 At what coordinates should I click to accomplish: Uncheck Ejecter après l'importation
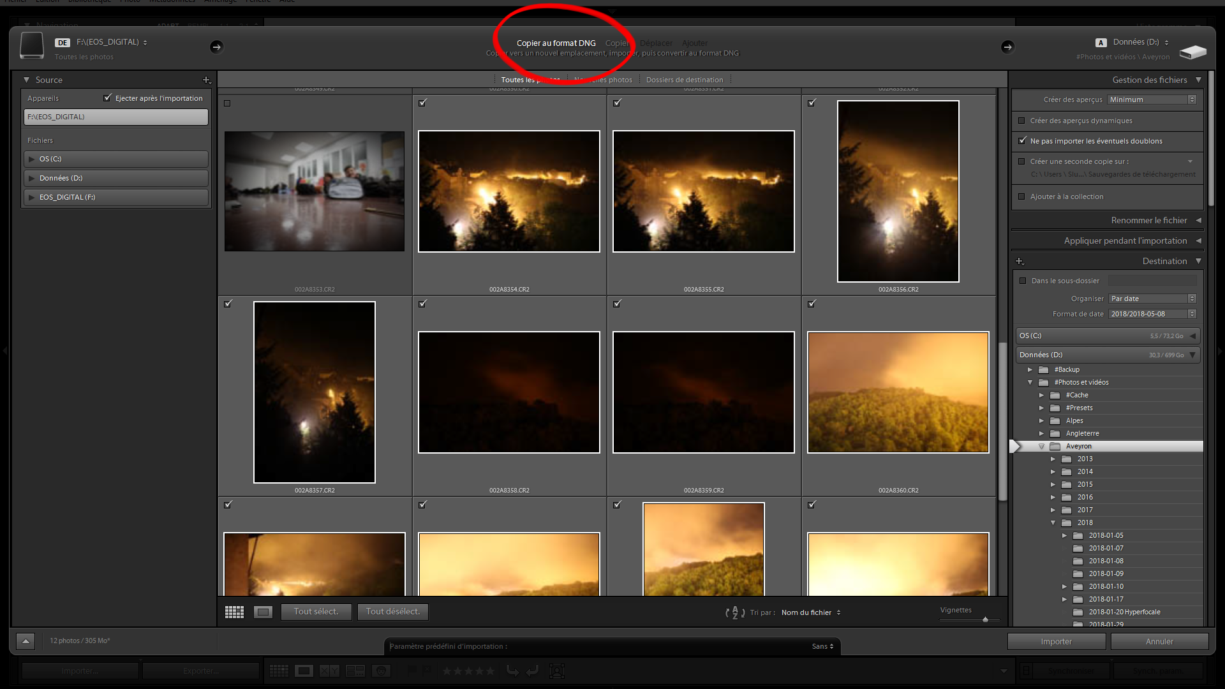107,98
